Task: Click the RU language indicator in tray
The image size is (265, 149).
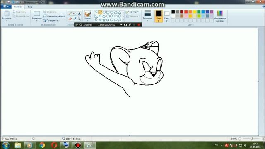Action: coord(216,145)
